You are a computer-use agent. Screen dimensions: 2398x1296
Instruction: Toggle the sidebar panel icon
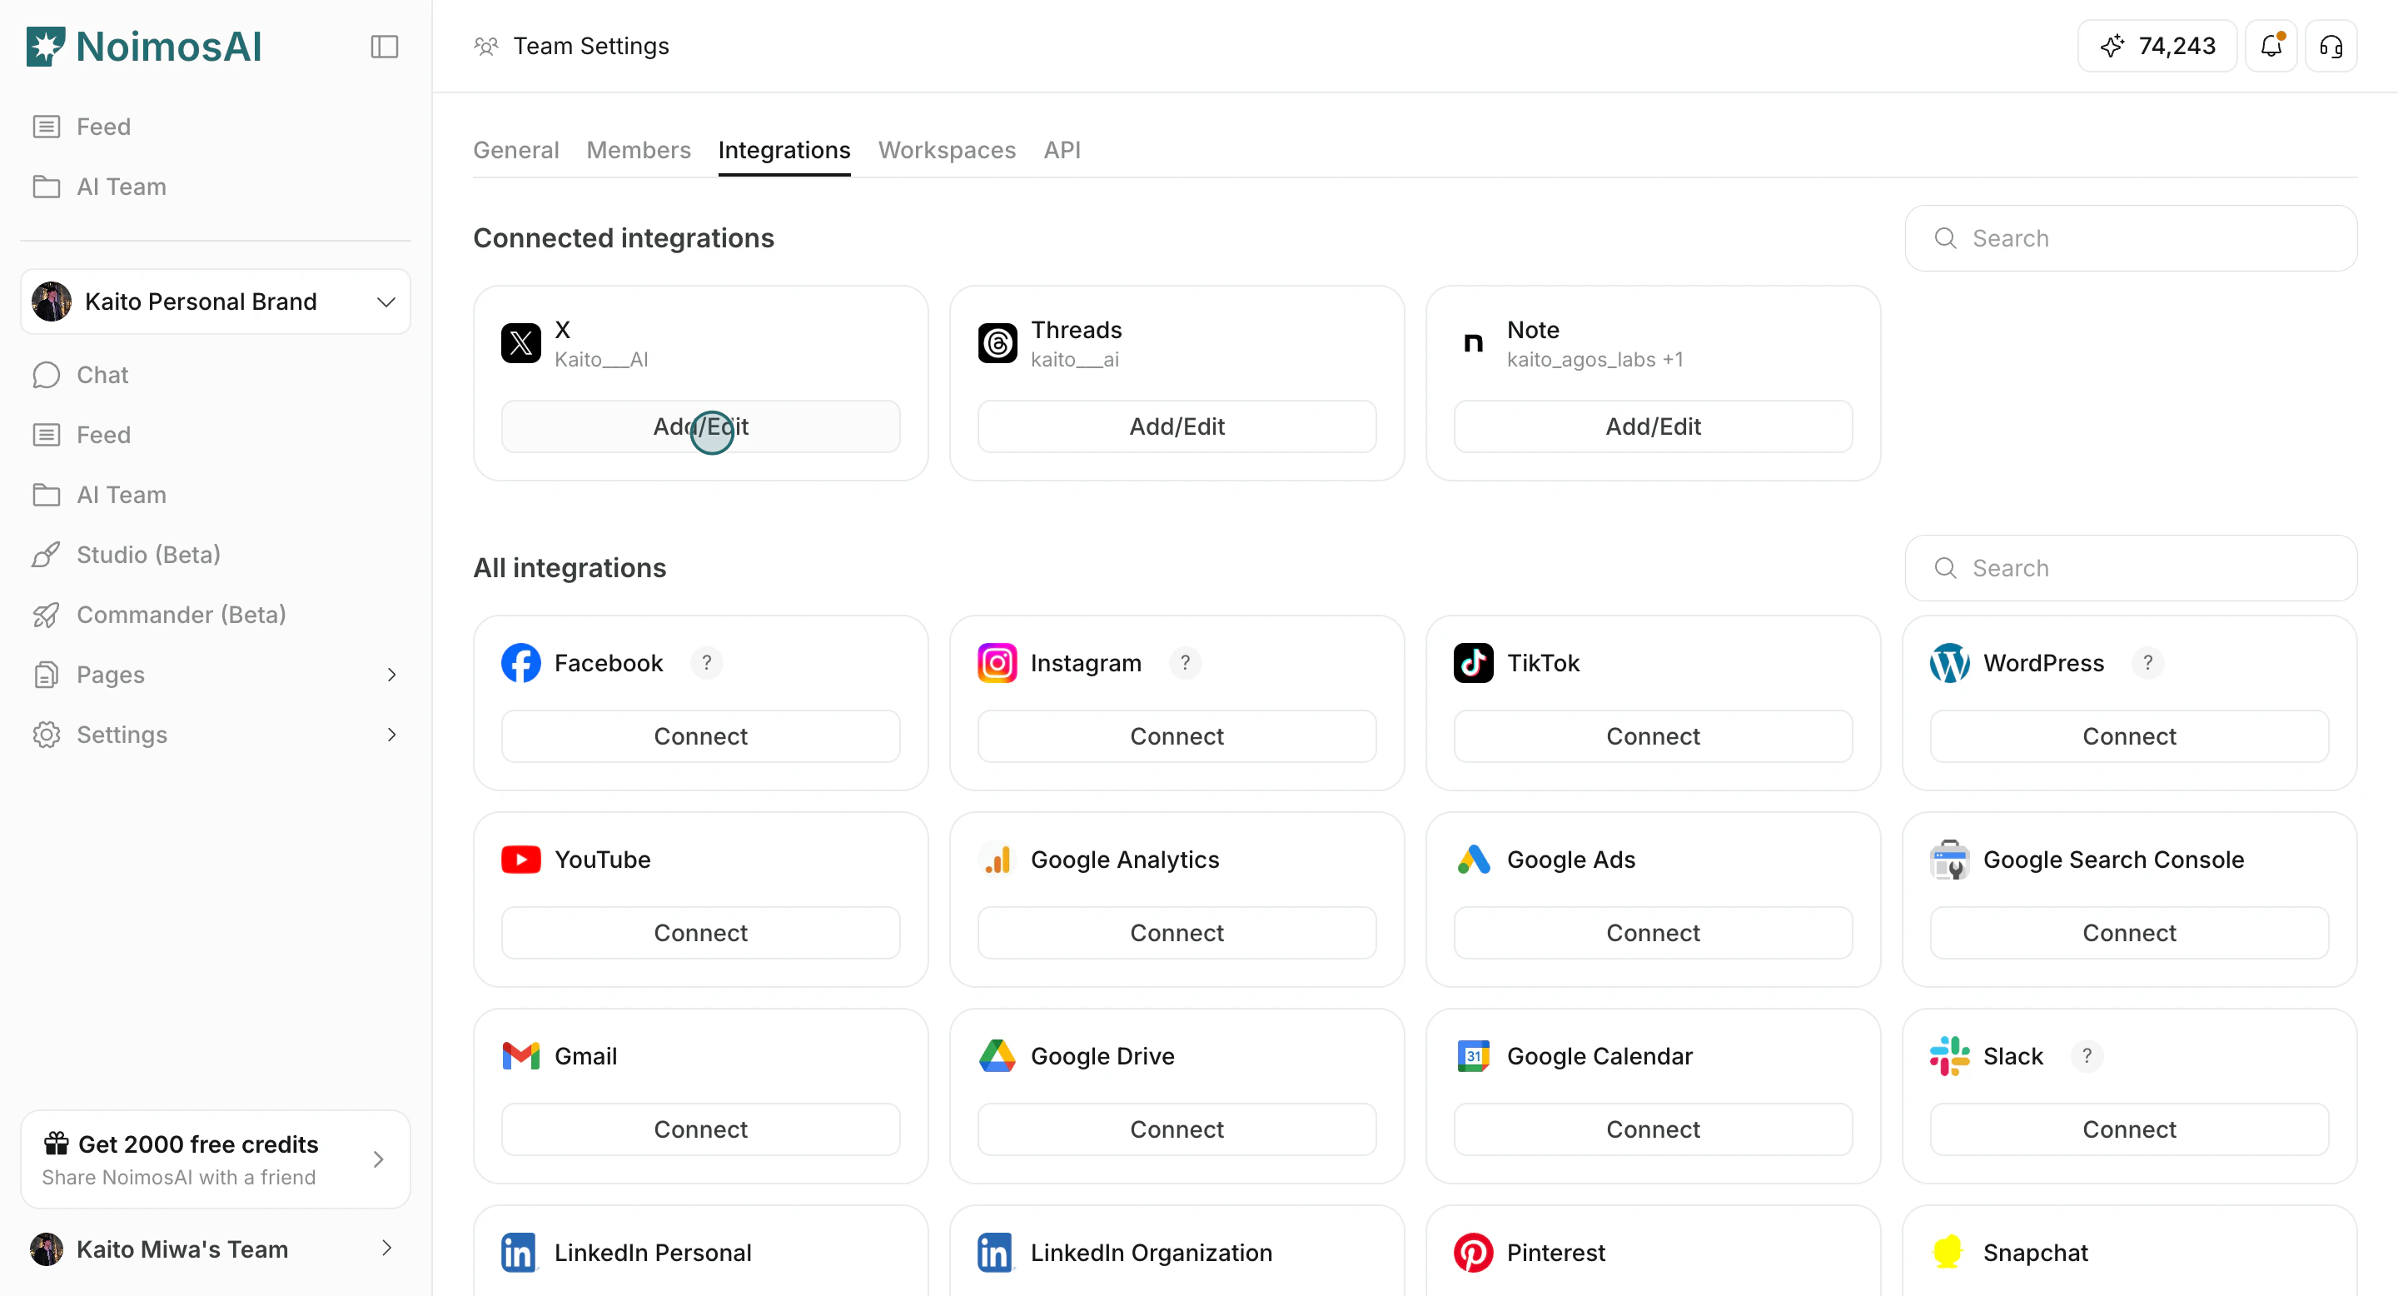(x=384, y=46)
